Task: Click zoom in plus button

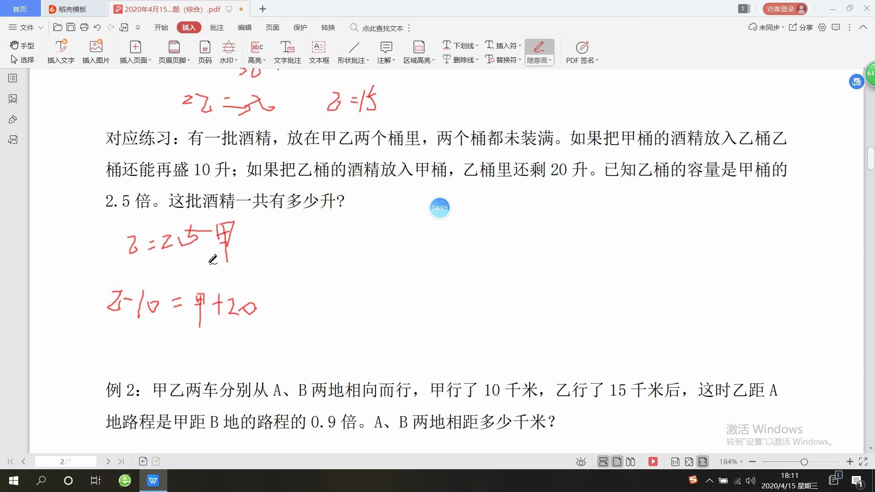Action: [849, 462]
